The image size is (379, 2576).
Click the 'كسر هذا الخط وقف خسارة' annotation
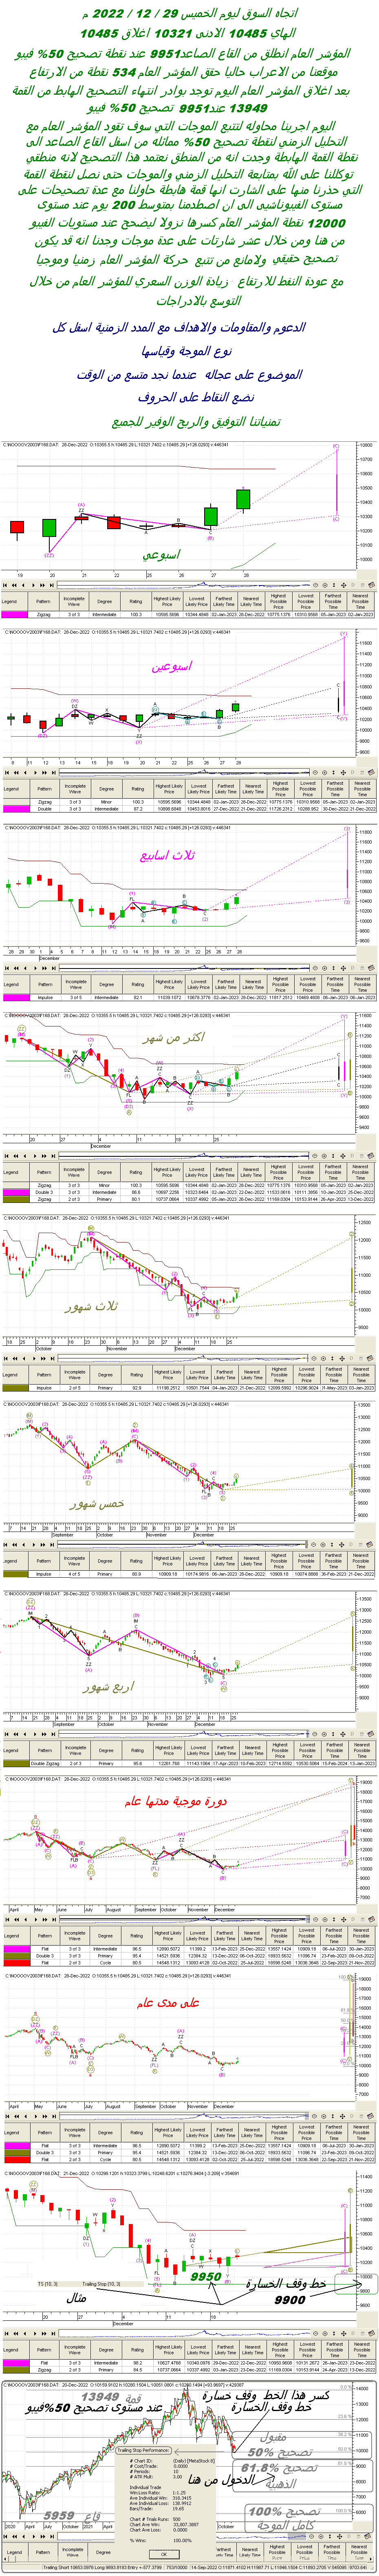(265, 2396)
